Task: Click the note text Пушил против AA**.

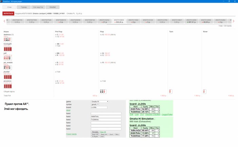Action: 17,104
